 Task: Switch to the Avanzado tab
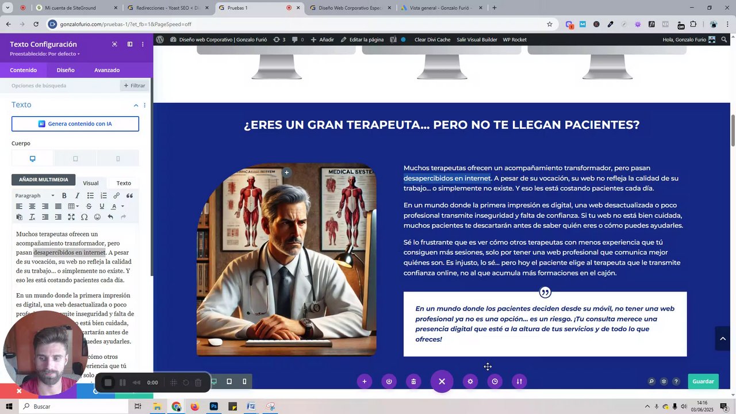[107, 70]
